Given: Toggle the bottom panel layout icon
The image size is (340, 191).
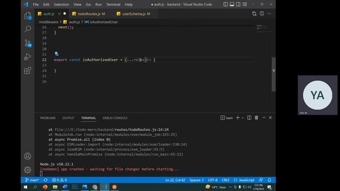Looking at the screenshot, I should pyautogui.click(x=232, y=4).
